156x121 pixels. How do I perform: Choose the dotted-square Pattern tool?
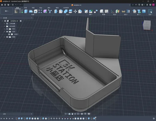[40, 11]
